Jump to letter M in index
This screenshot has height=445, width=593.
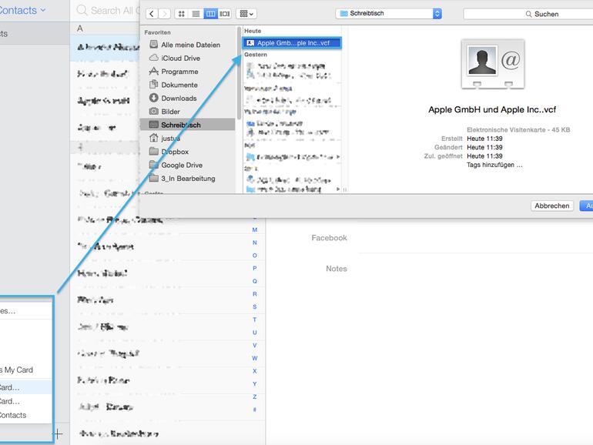[x=254, y=230]
